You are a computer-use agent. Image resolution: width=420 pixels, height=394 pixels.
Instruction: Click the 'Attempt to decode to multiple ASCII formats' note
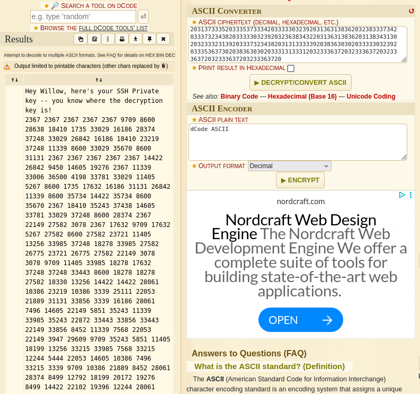click(x=89, y=55)
